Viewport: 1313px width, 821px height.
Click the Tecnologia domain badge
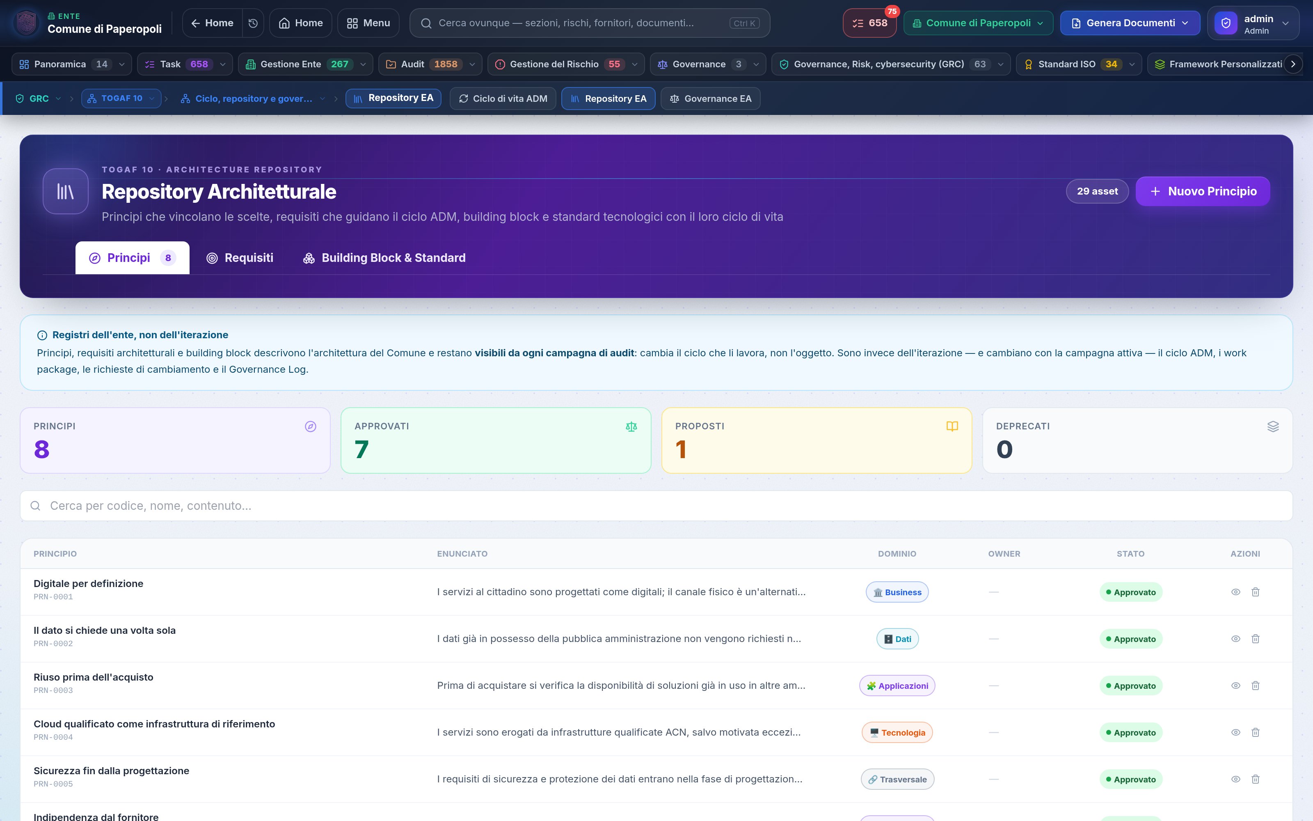tap(897, 732)
